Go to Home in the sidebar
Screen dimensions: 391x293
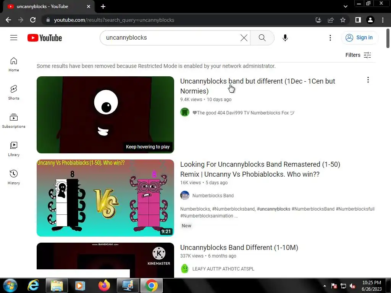click(14, 64)
